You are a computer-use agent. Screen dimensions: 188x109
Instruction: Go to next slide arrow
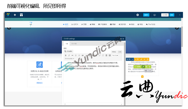[x=177, y=28]
